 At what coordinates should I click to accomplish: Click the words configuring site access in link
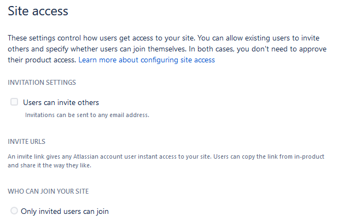(x=178, y=60)
